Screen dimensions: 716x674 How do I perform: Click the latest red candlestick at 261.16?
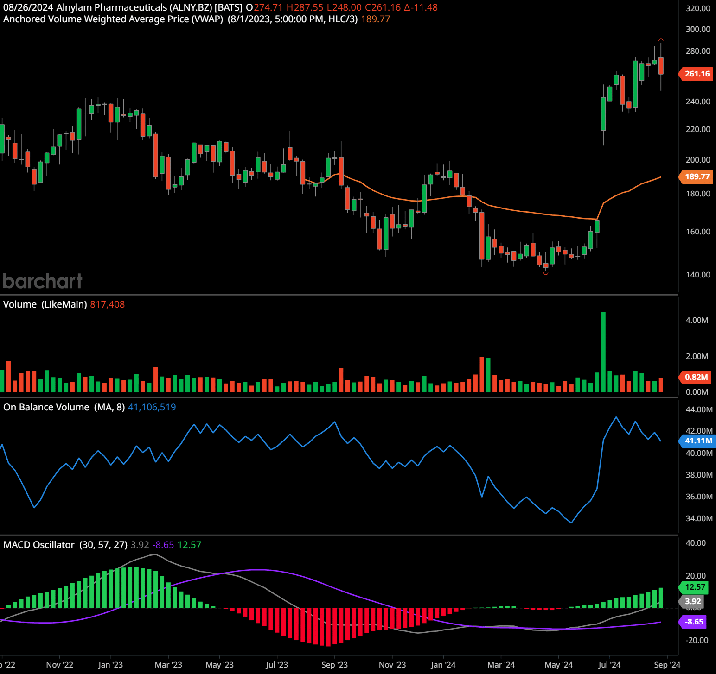click(x=661, y=66)
